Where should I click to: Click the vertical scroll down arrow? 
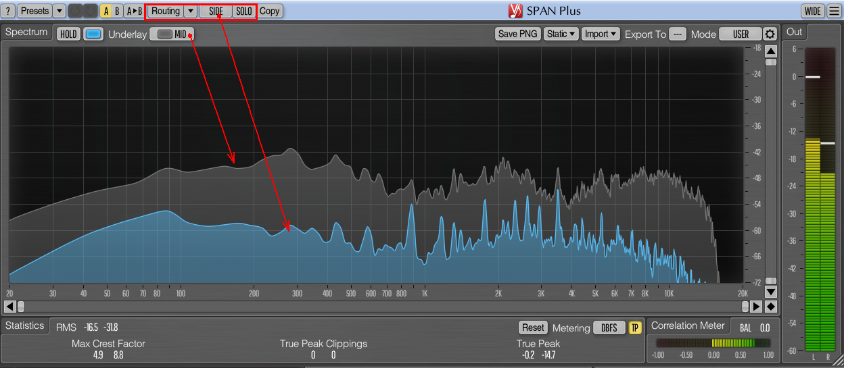click(771, 292)
